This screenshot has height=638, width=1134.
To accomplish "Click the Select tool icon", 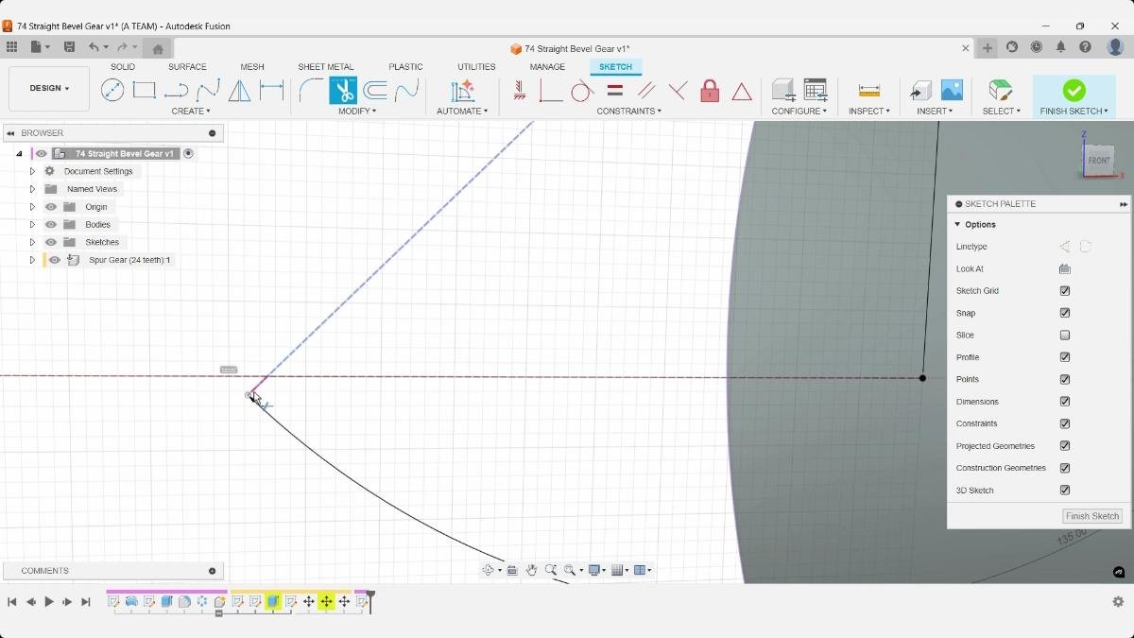I will pyautogui.click(x=1000, y=90).
